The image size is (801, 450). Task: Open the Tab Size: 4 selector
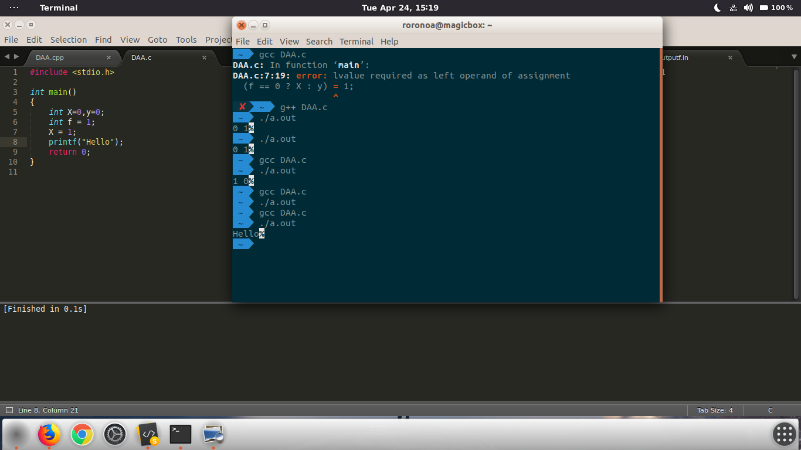(715, 410)
